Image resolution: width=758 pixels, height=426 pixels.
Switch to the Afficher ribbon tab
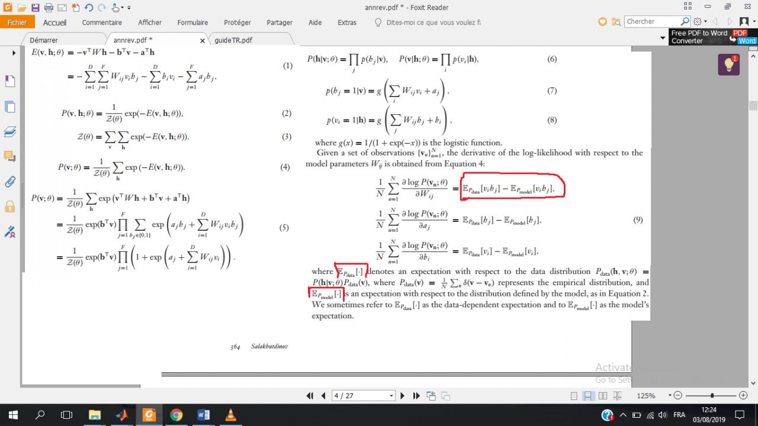coord(150,22)
